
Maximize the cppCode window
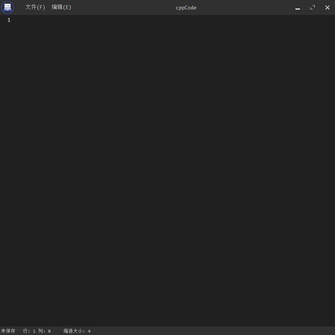coord(313,8)
